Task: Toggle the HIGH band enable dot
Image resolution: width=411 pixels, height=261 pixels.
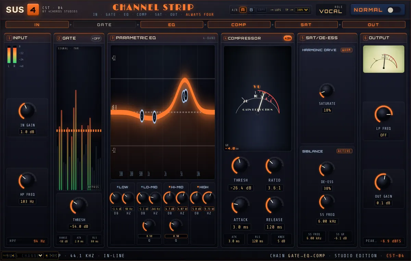Action: [x=198, y=187]
